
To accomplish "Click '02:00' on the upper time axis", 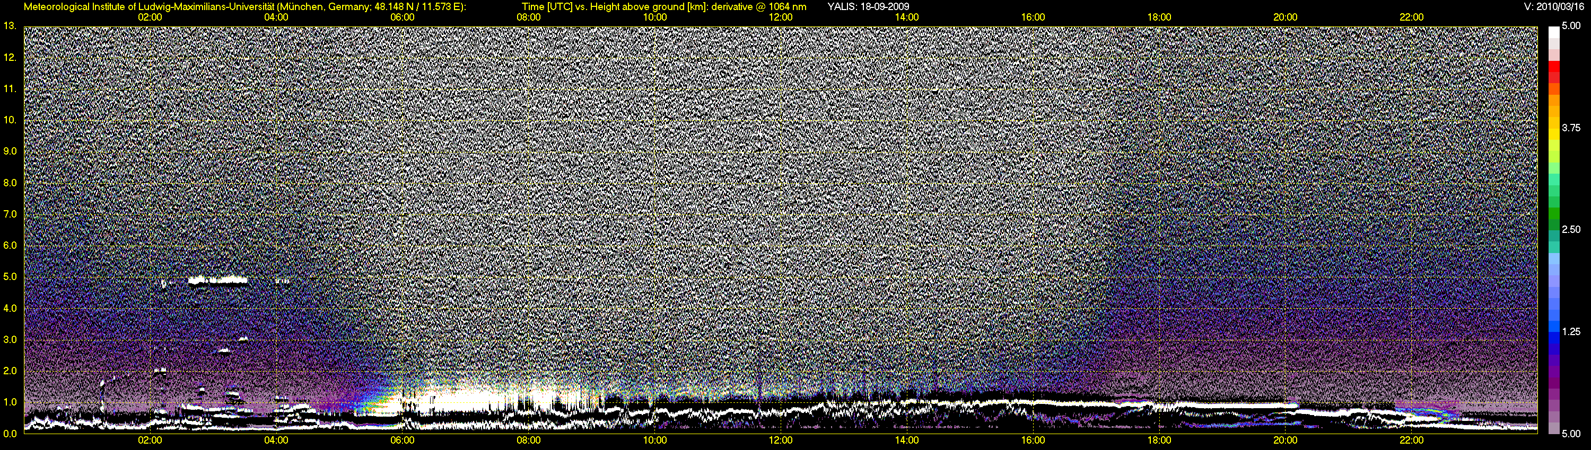I will click(x=150, y=17).
